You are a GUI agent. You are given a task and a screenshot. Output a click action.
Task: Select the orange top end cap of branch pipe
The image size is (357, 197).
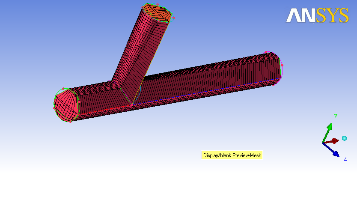coord(158,12)
